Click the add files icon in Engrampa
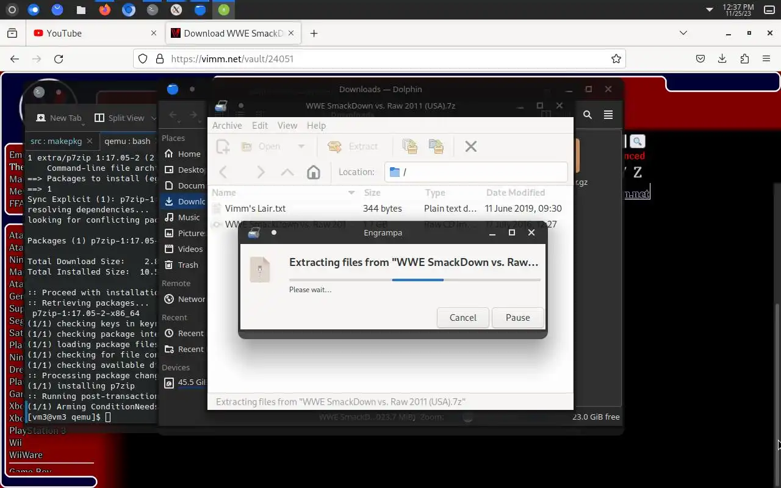 tap(410, 146)
